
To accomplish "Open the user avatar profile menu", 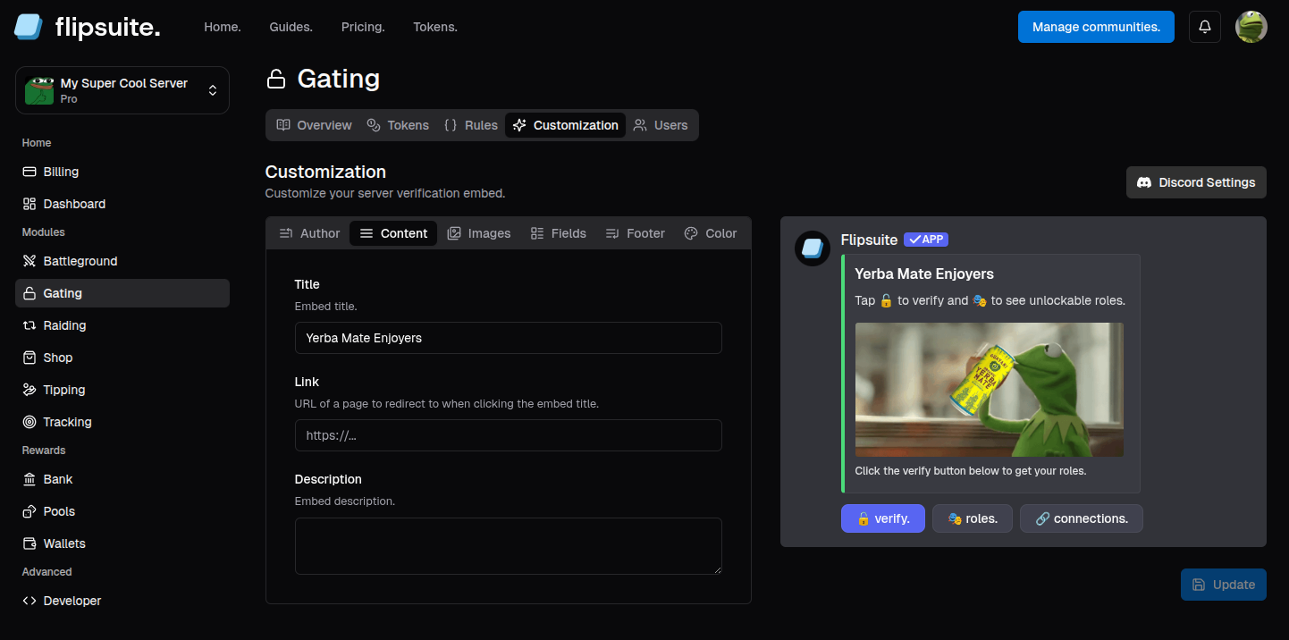I will [1251, 27].
